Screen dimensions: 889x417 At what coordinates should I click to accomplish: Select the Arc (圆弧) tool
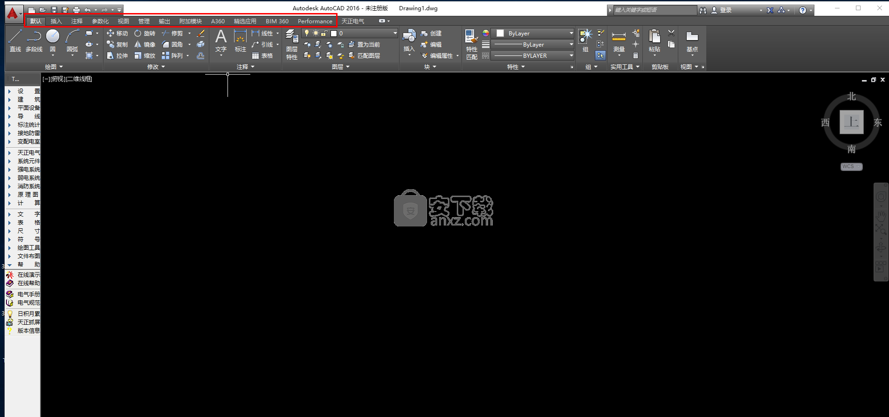tap(72, 41)
